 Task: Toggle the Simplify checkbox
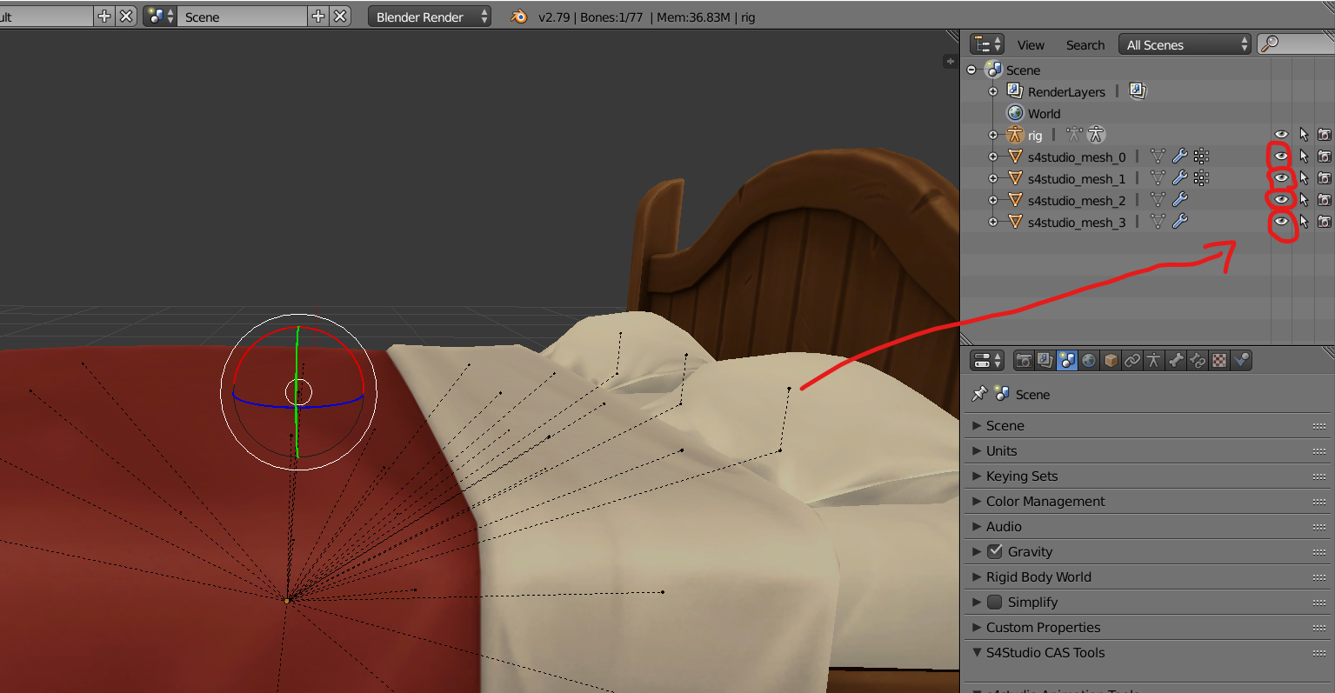995,602
